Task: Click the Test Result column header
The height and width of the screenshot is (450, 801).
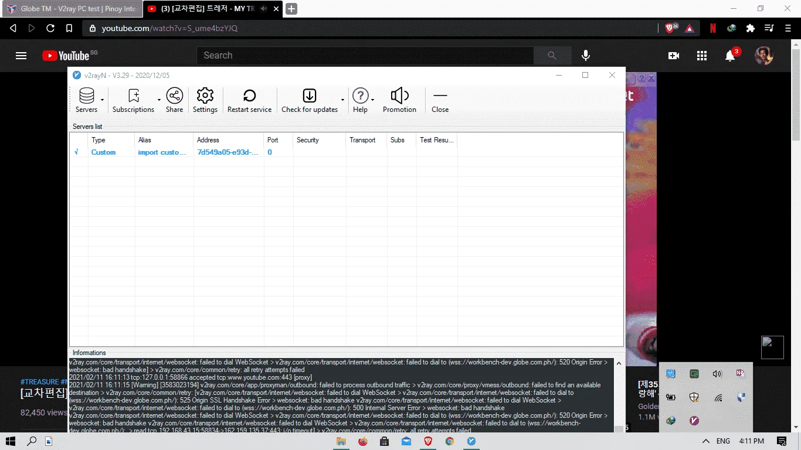Action: 437,140
